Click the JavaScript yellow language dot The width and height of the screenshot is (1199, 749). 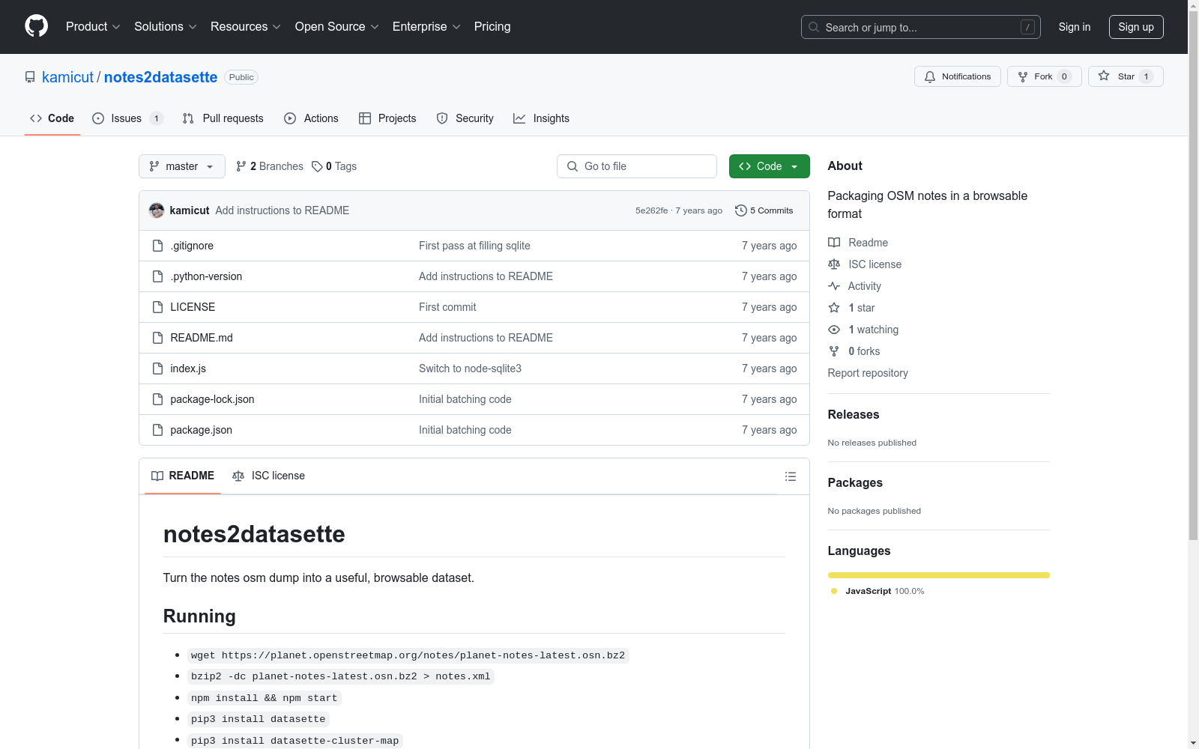[x=834, y=591]
